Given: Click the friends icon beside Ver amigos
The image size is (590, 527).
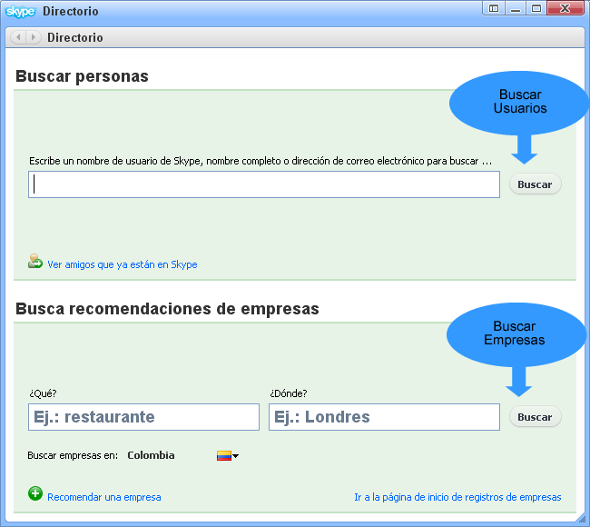Looking at the screenshot, I should [35, 262].
